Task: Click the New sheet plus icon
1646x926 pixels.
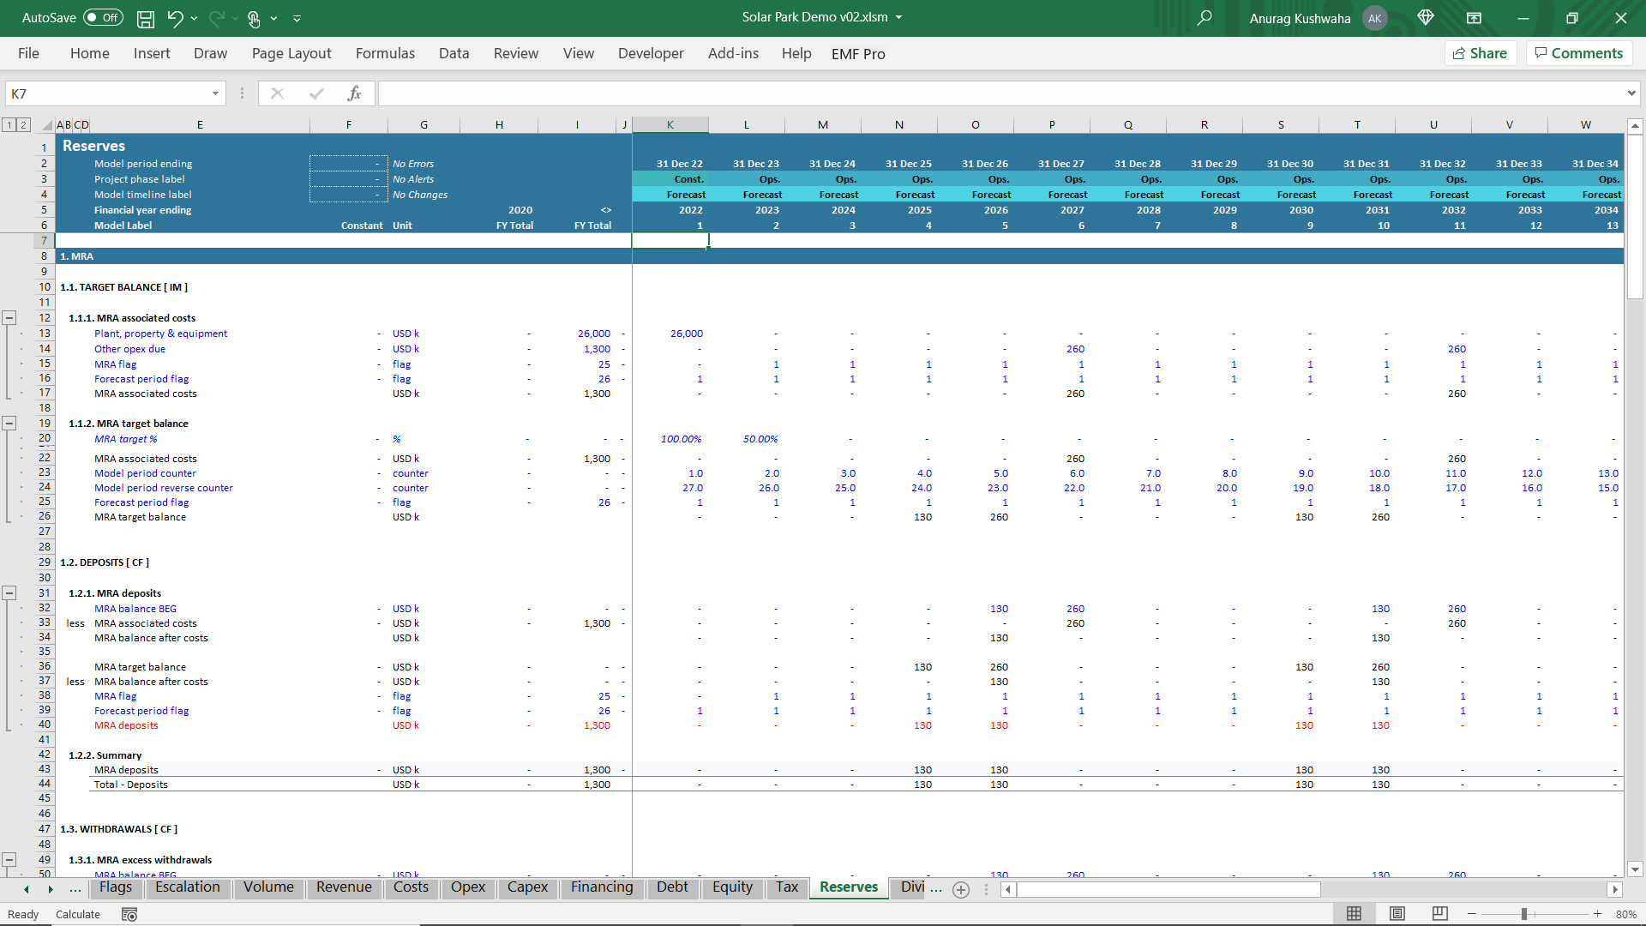Action: pos(961,889)
